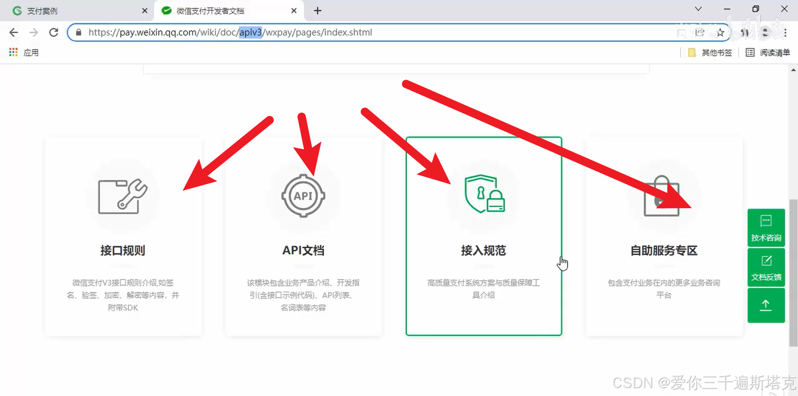798x396 pixels.
Task: Restore down the browser window
Action: (756, 9)
